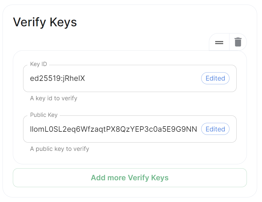Click the reorder handle icon for the verify key
Screen dimensions: 262x202
pyautogui.click(x=219, y=43)
